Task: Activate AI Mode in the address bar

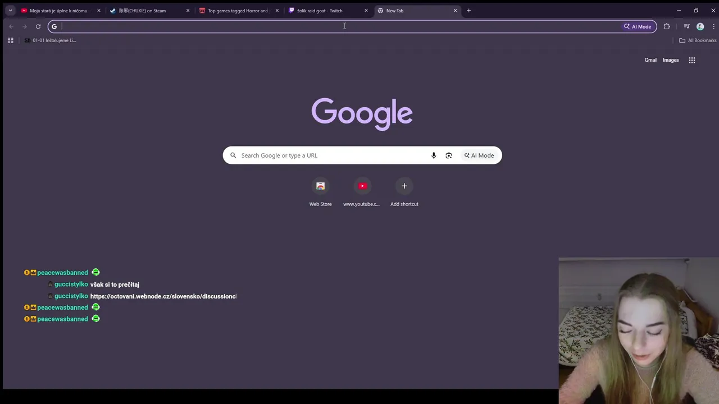Action: click(638, 26)
